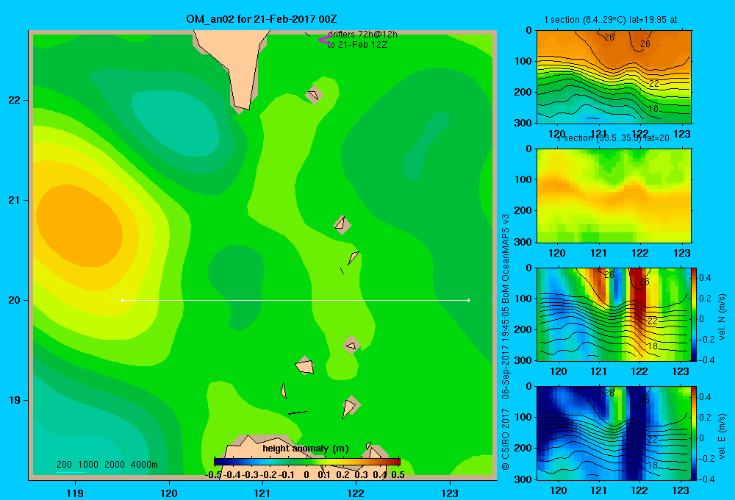The width and height of the screenshot is (735, 500).
Task: Click the left endpoint of the white section line
Action: click(122, 300)
